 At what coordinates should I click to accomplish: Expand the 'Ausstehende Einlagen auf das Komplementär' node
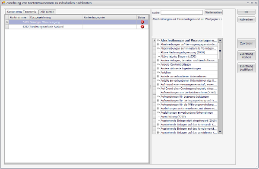(x=158, y=129)
